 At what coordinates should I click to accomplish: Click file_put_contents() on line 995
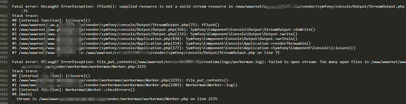pos(207,80)
